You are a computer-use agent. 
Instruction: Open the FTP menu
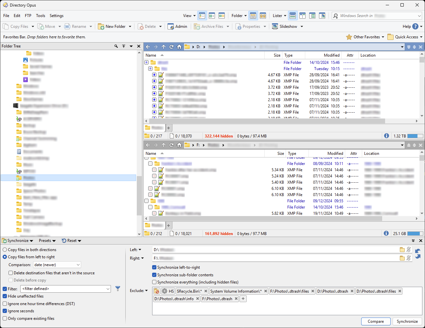28,16
